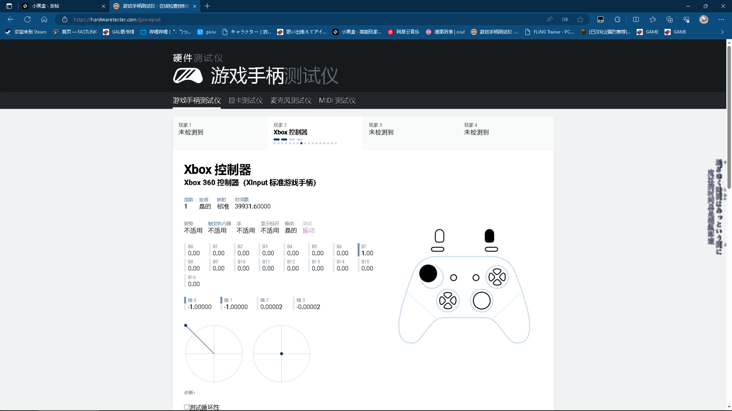The width and height of the screenshot is (732, 411).
Task: Open the 小黑盒 - 高能玩家 bookmark
Action: [x=357, y=32]
